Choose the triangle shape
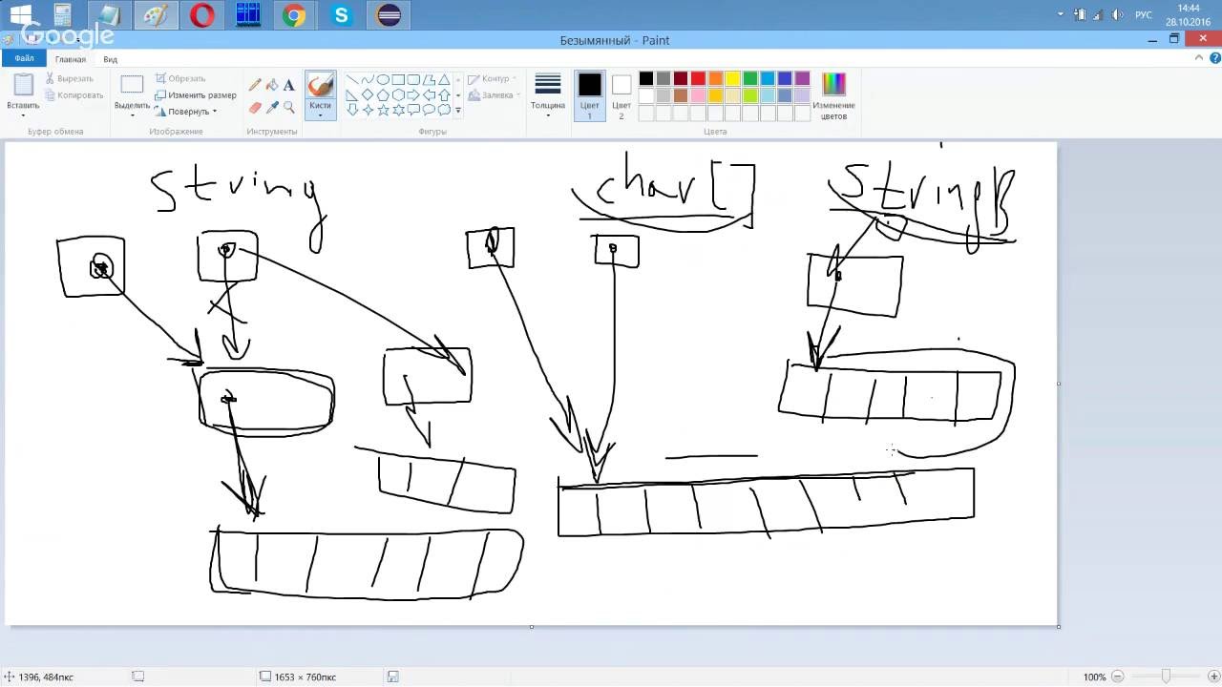Viewport: 1222px width, 687px height. (x=444, y=80)
